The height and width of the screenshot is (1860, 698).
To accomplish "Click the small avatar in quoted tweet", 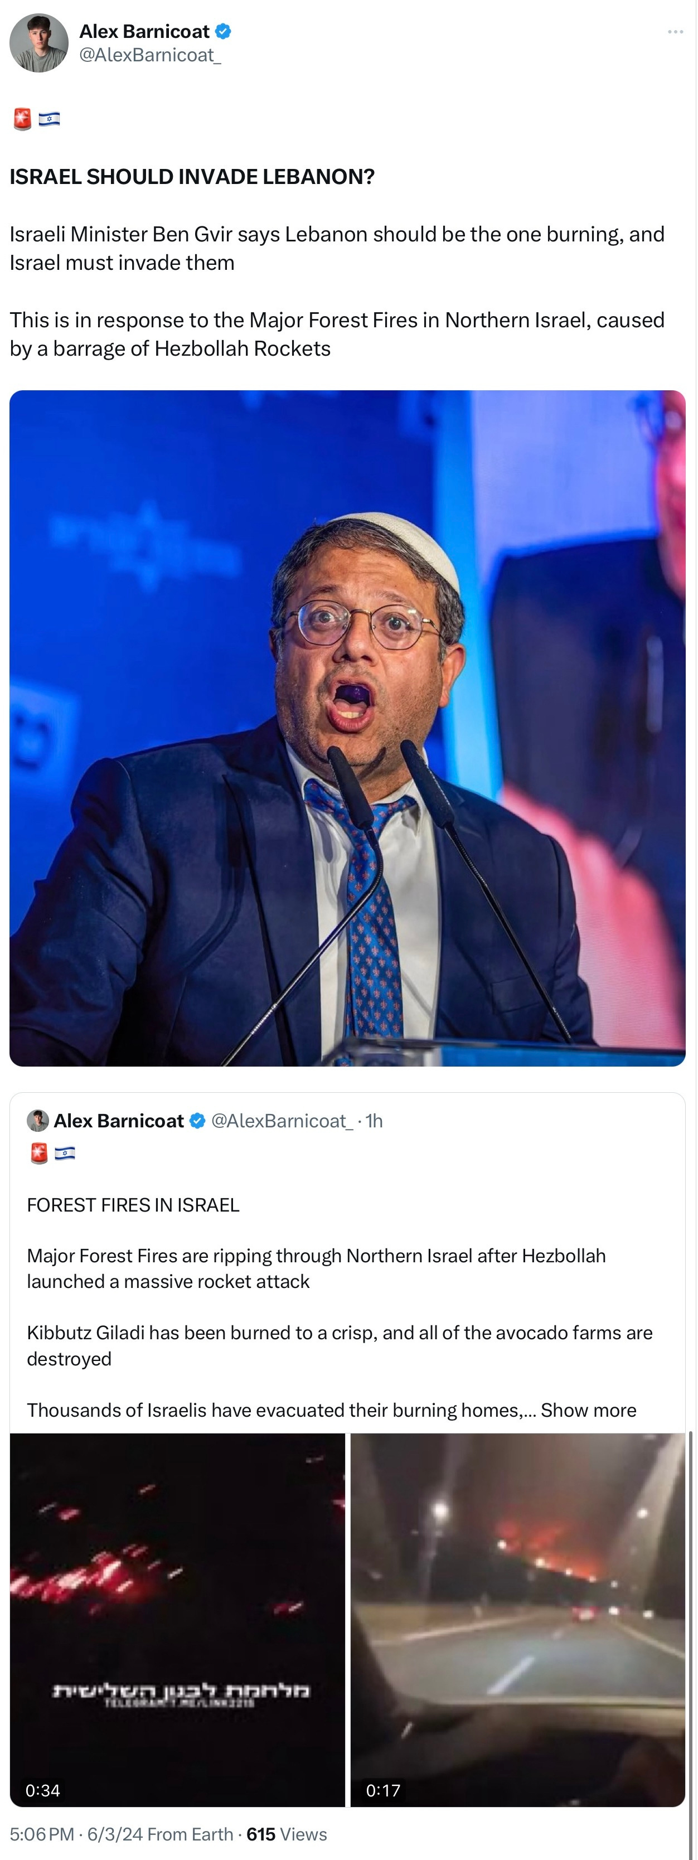I will [37, 1121].
